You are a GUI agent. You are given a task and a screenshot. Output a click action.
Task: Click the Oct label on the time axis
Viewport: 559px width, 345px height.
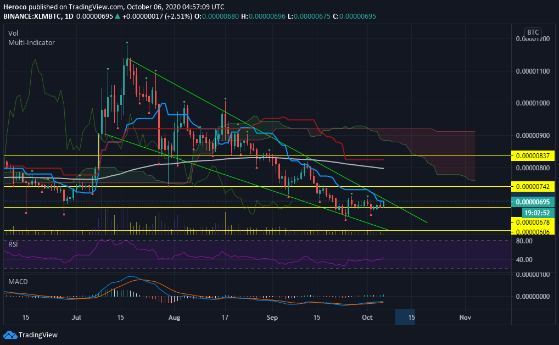pyautogui.click(x=367, y=317)
